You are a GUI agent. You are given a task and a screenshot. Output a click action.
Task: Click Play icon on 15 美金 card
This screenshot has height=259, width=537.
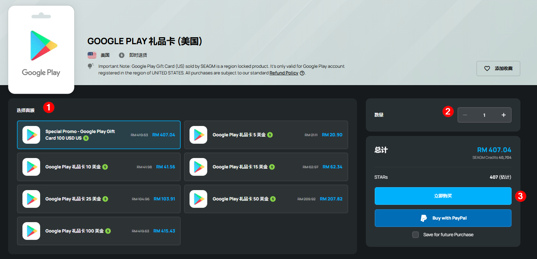coord(198,167)
